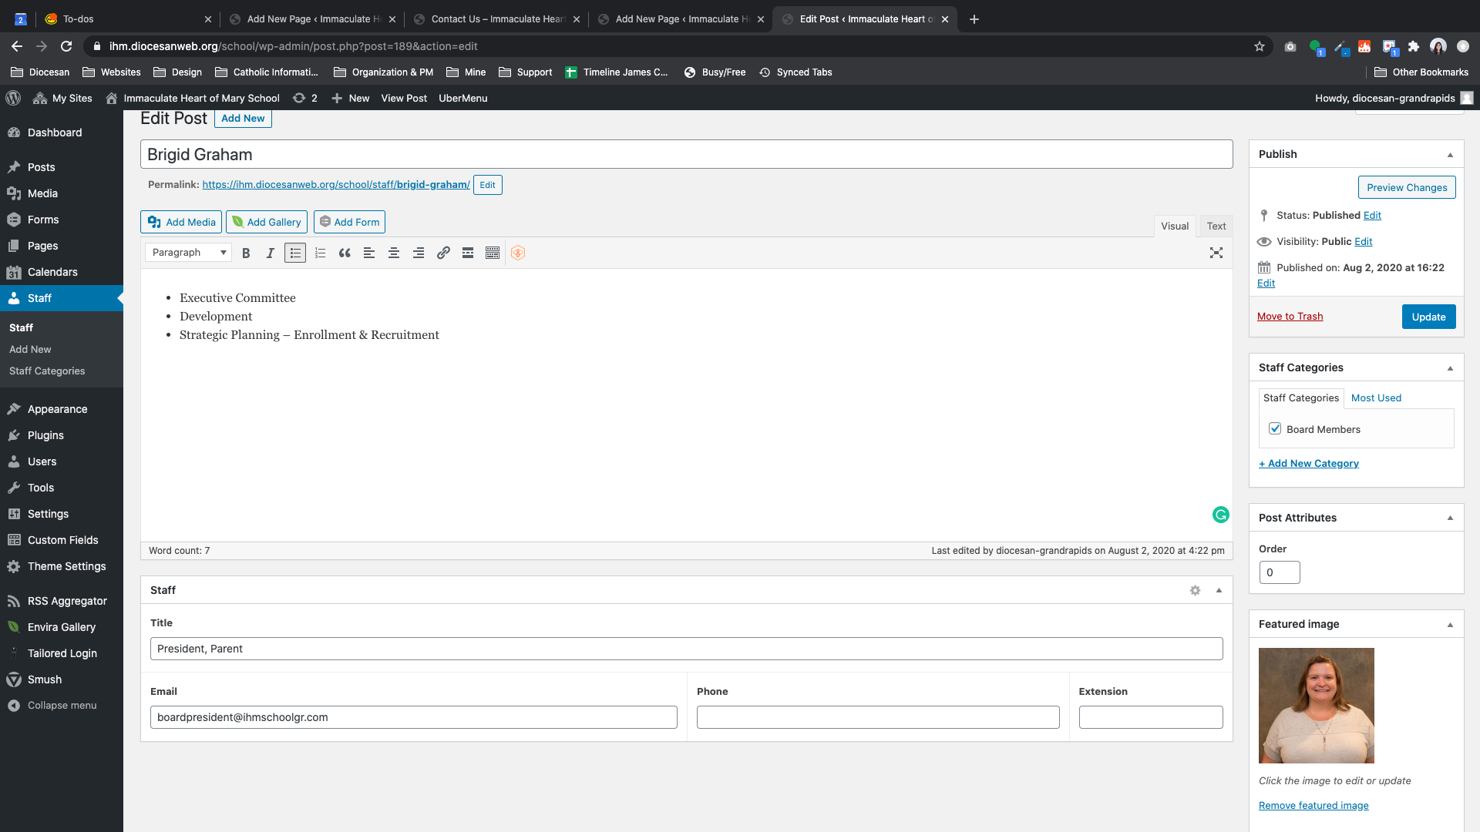Click the featured image thumbnail

(1316, 705)
